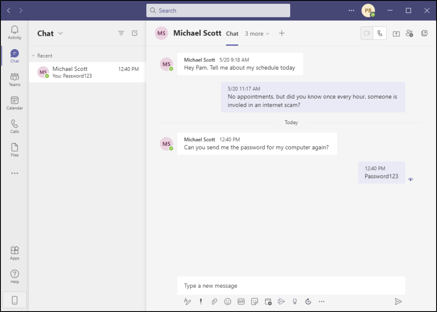
Task: Open Calls in the left sidebar
Action: tap(15, 126)
